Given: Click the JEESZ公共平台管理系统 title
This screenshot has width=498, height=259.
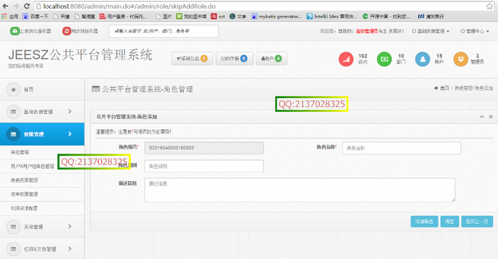Looking at the screenshot, I should coord(80,55).
